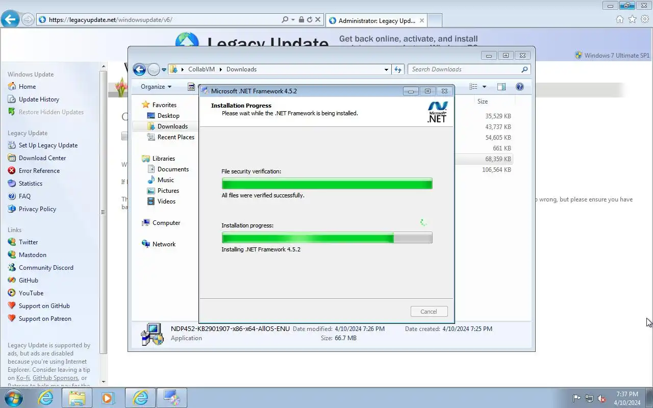
Task: Select Music library in navigation pane
Action: [x=166, y=180]
